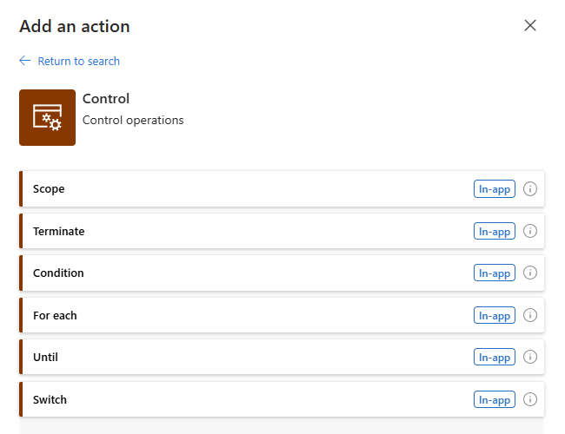The image size is (565, 434).
Task: Click the Control connector icon
Action: point(47,118)
